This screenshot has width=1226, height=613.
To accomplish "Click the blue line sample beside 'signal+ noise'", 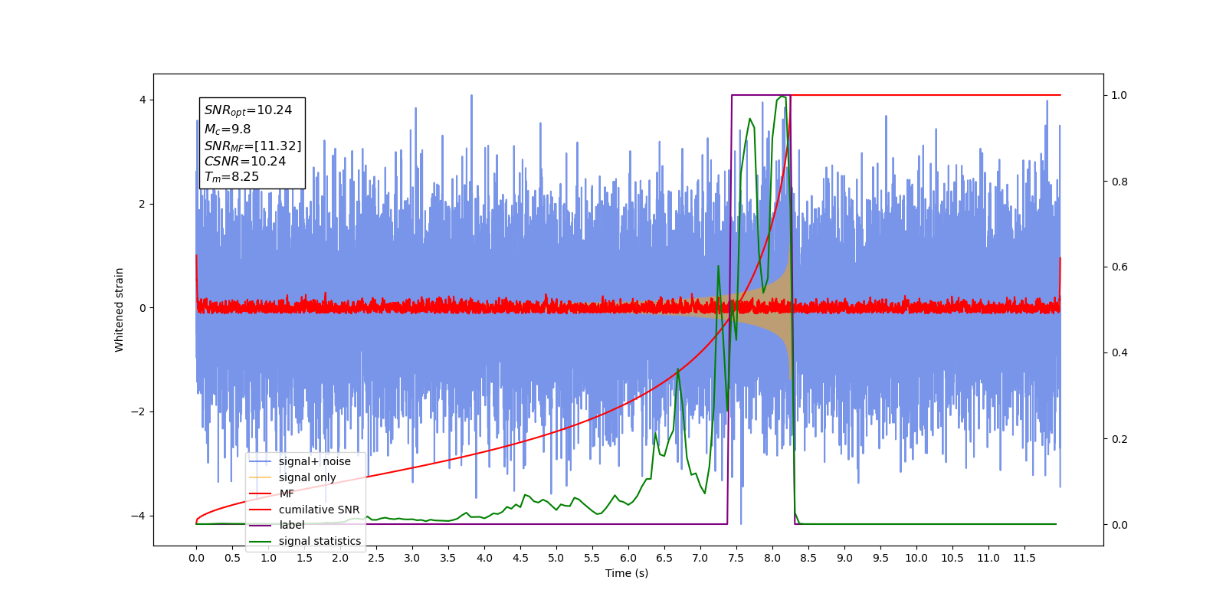I will coord(261,461).
